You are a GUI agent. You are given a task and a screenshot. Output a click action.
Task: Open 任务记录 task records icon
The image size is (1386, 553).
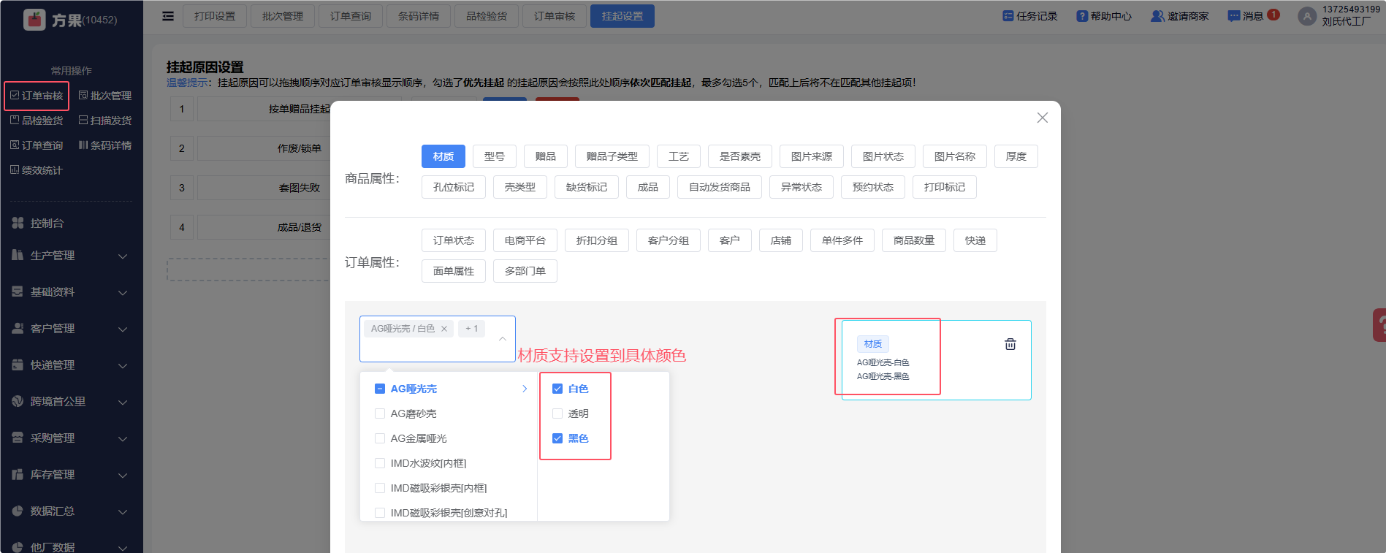(1008, 16)
